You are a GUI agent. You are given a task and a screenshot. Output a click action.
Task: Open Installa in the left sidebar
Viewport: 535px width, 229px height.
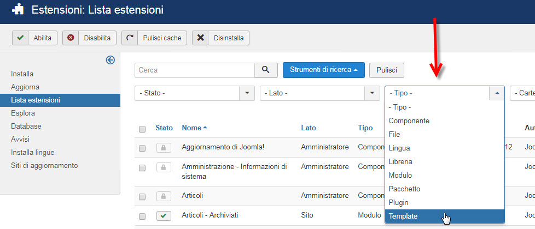point(22,74)
